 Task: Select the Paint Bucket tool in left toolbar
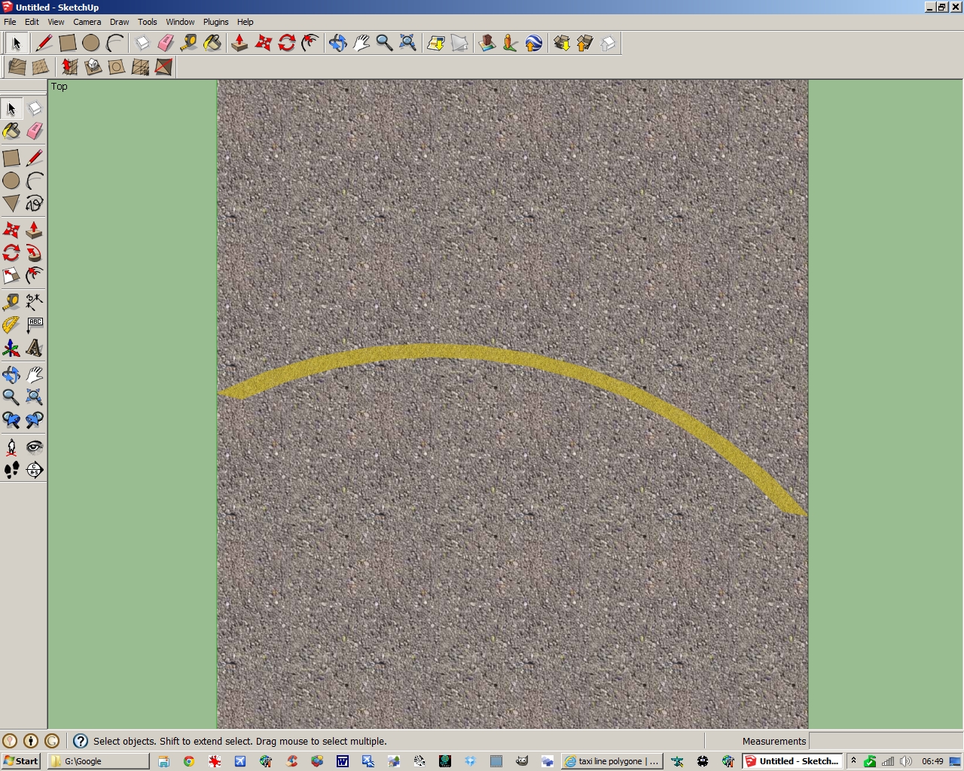(x=11, y=132)
